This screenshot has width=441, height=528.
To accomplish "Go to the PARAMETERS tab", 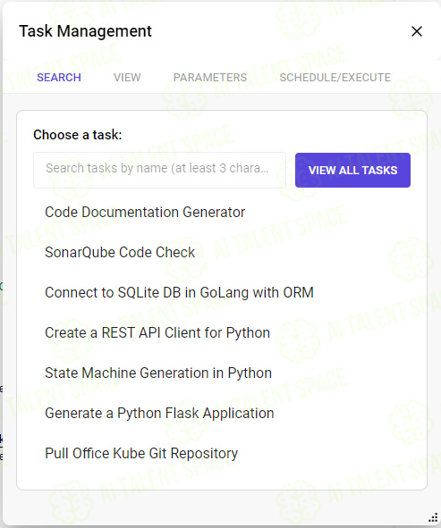I will click(210, 78).
